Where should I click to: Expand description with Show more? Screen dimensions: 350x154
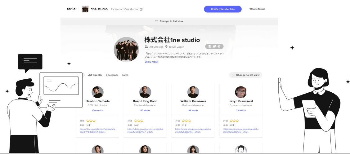tap(151, 62)
